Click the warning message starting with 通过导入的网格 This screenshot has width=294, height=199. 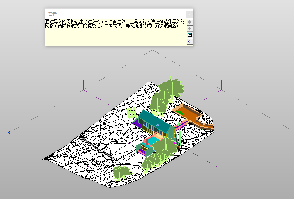[115, 24]
